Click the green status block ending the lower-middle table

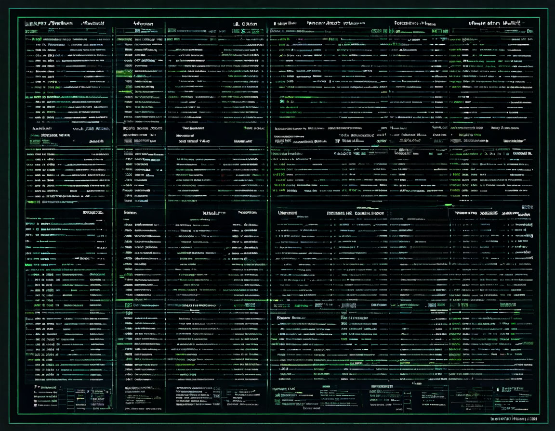(250, 305)
